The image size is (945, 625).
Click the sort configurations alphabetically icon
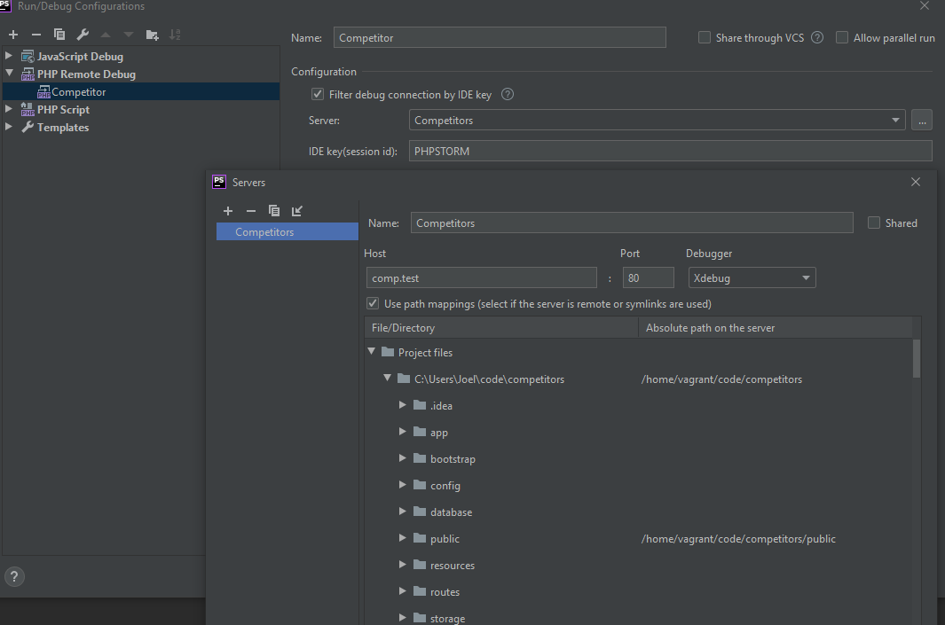click(175, 35)
